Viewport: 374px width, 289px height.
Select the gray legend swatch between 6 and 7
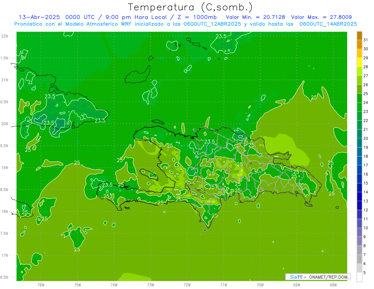pyautogui.click(x=359, y=259)
